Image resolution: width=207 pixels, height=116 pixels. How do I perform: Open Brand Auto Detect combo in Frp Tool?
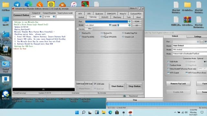(190, 46)
